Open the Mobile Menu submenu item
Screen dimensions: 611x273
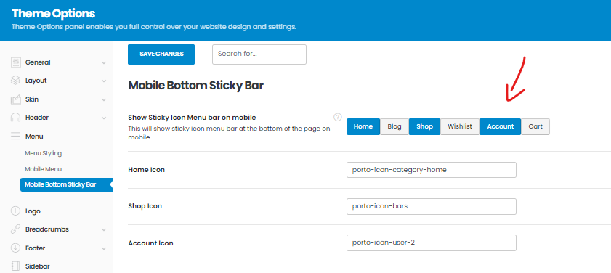tap(44, 169)
